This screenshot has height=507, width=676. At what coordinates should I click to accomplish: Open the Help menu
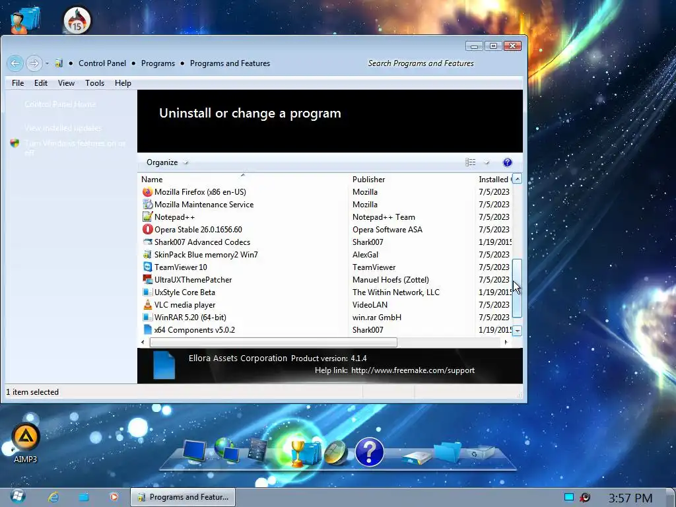pos(123,83)
